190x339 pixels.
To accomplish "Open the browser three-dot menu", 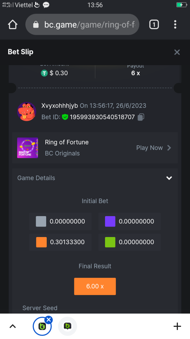I will [175, 25].
